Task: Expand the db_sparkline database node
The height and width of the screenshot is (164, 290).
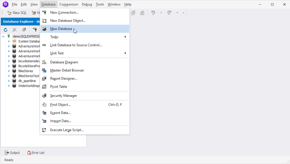Action: [x=9, y=81]
